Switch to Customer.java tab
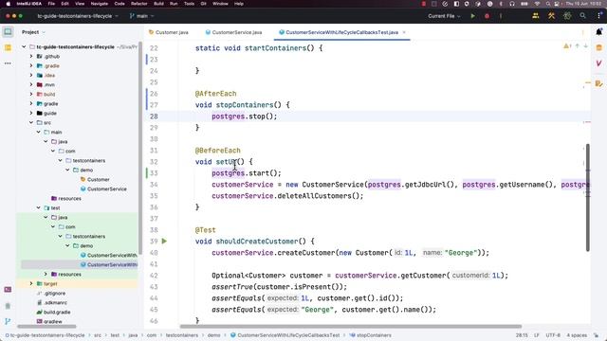This screenshot has height=341, width=607. pos(169,32)
